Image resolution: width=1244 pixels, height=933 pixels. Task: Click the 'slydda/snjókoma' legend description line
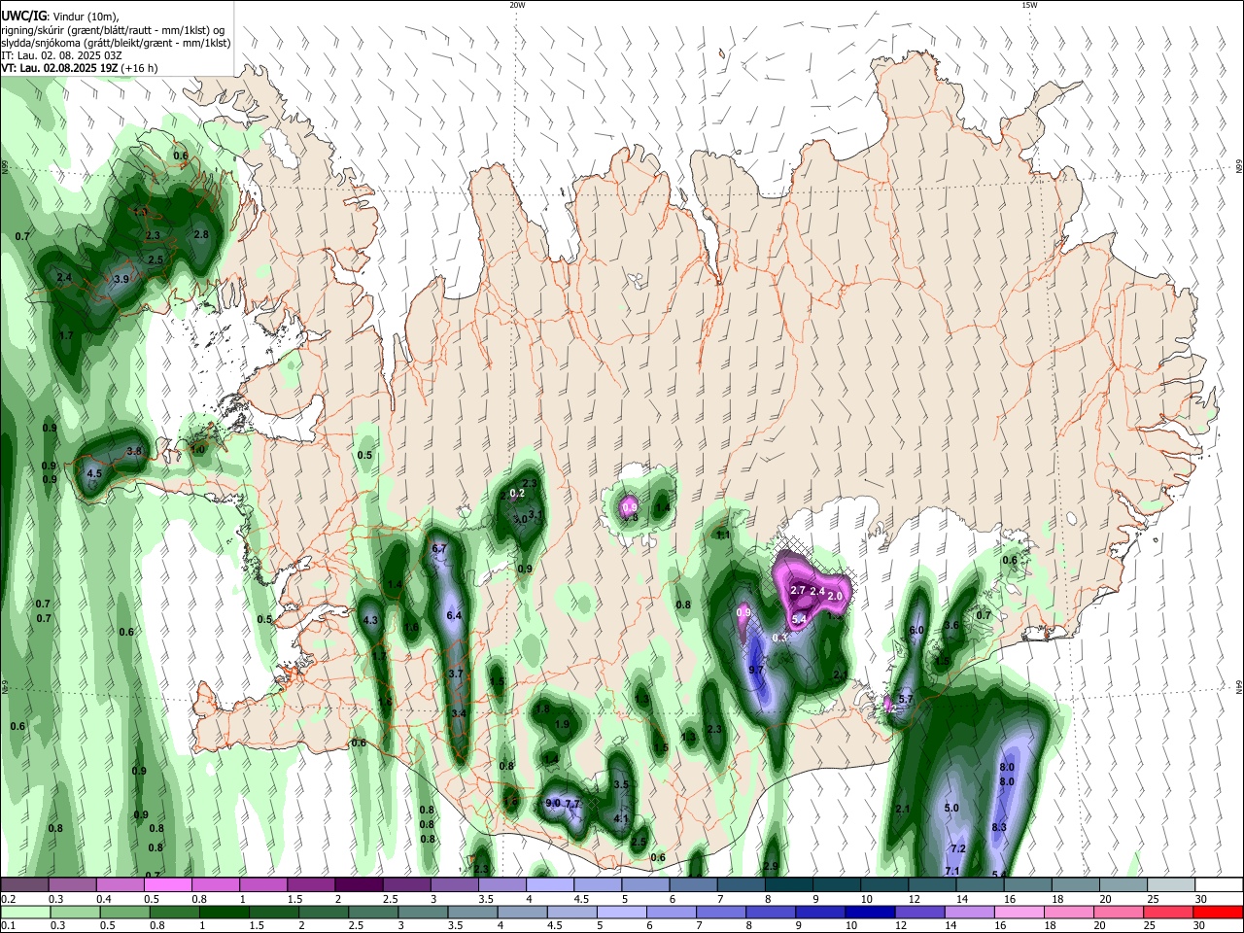(x=116, y=43)
